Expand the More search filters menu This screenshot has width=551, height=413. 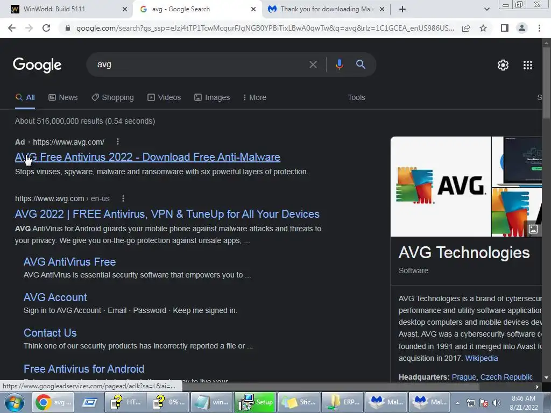click(x=255, y=97)
